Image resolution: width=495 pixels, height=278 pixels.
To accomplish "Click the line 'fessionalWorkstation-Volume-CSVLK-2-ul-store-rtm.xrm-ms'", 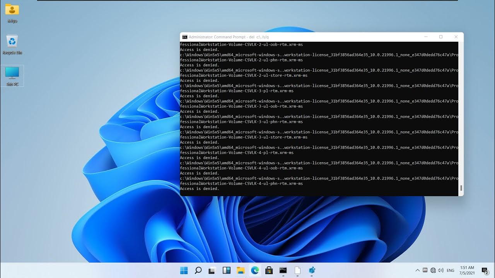I will (x=244, y=75).
